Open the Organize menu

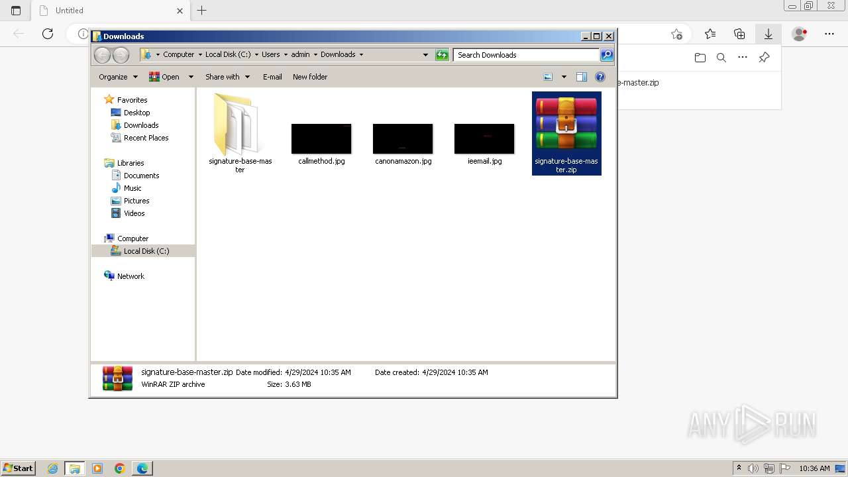point(118,77)
